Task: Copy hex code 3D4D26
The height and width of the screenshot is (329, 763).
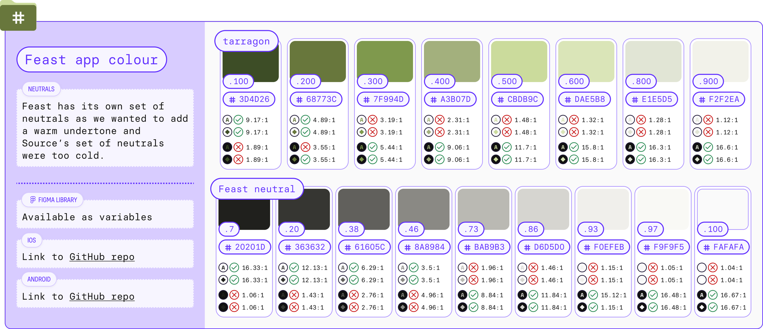Action: (x=249, y=99)
